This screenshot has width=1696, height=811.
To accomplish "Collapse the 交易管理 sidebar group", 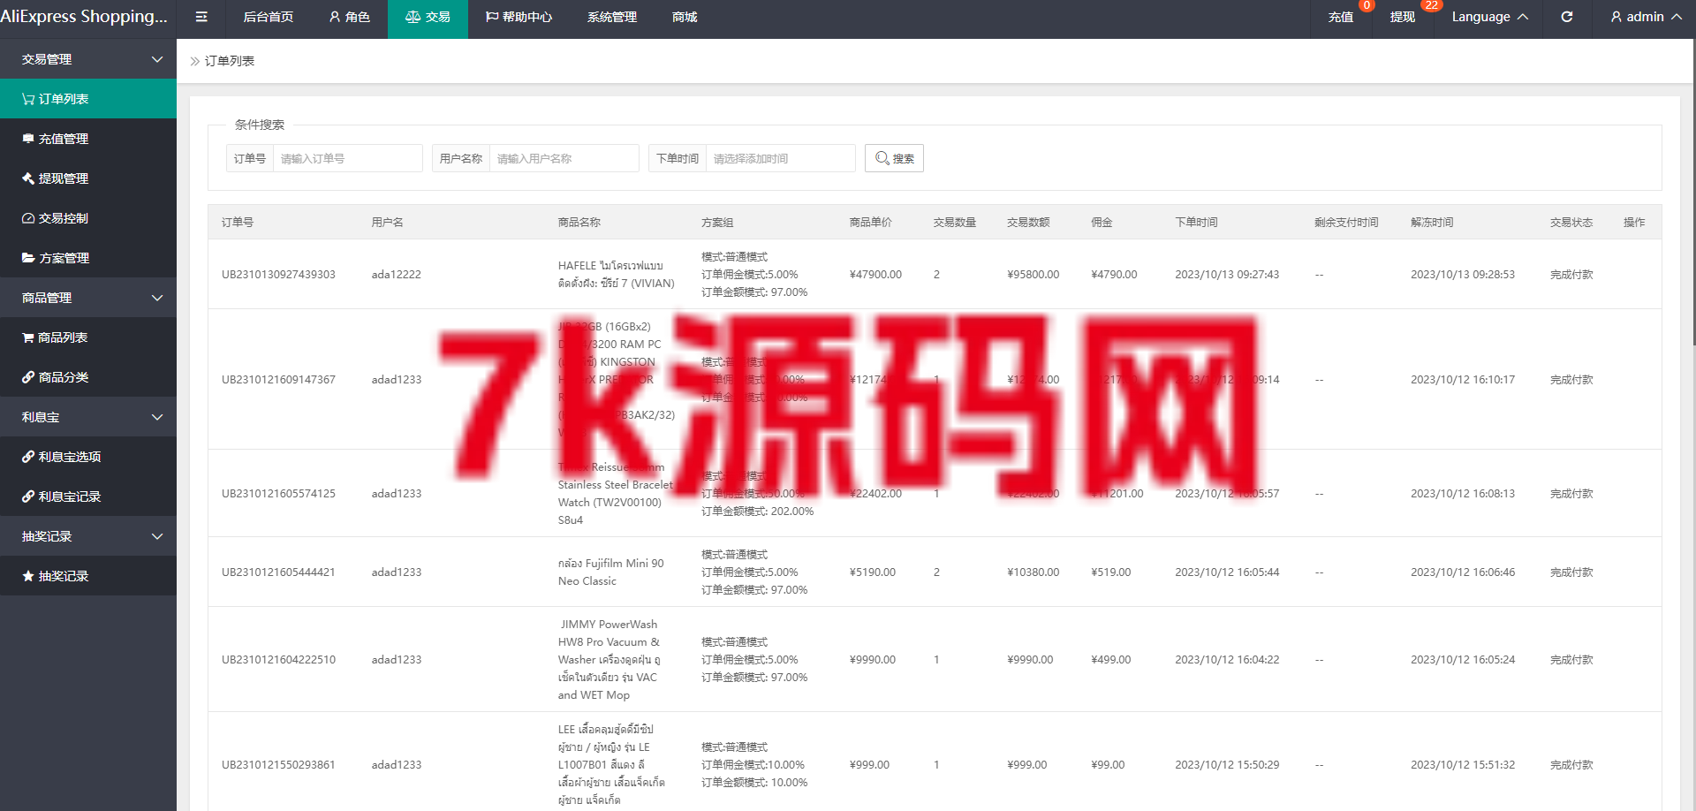I will pyautogui.click(x=88, y=59).
